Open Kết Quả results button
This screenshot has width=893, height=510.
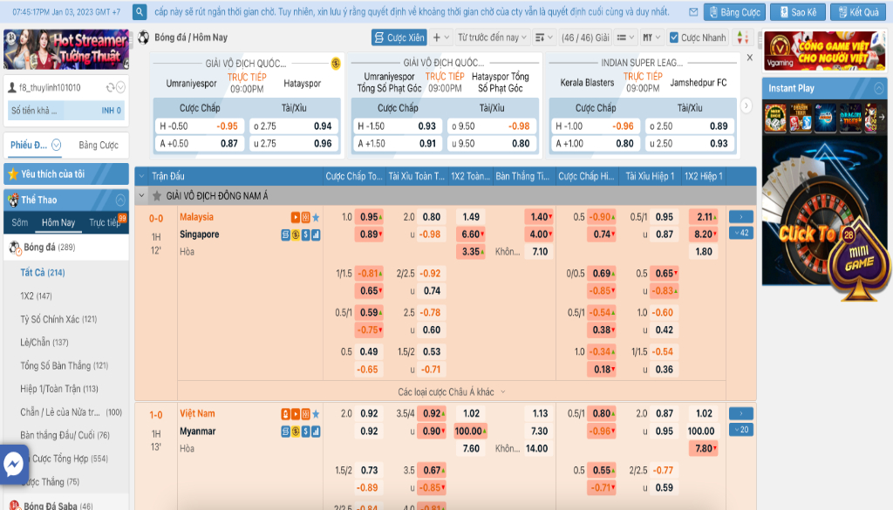(x=858, y=12)
